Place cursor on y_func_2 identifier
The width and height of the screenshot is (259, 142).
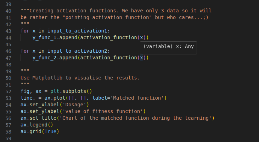point(44,58)
